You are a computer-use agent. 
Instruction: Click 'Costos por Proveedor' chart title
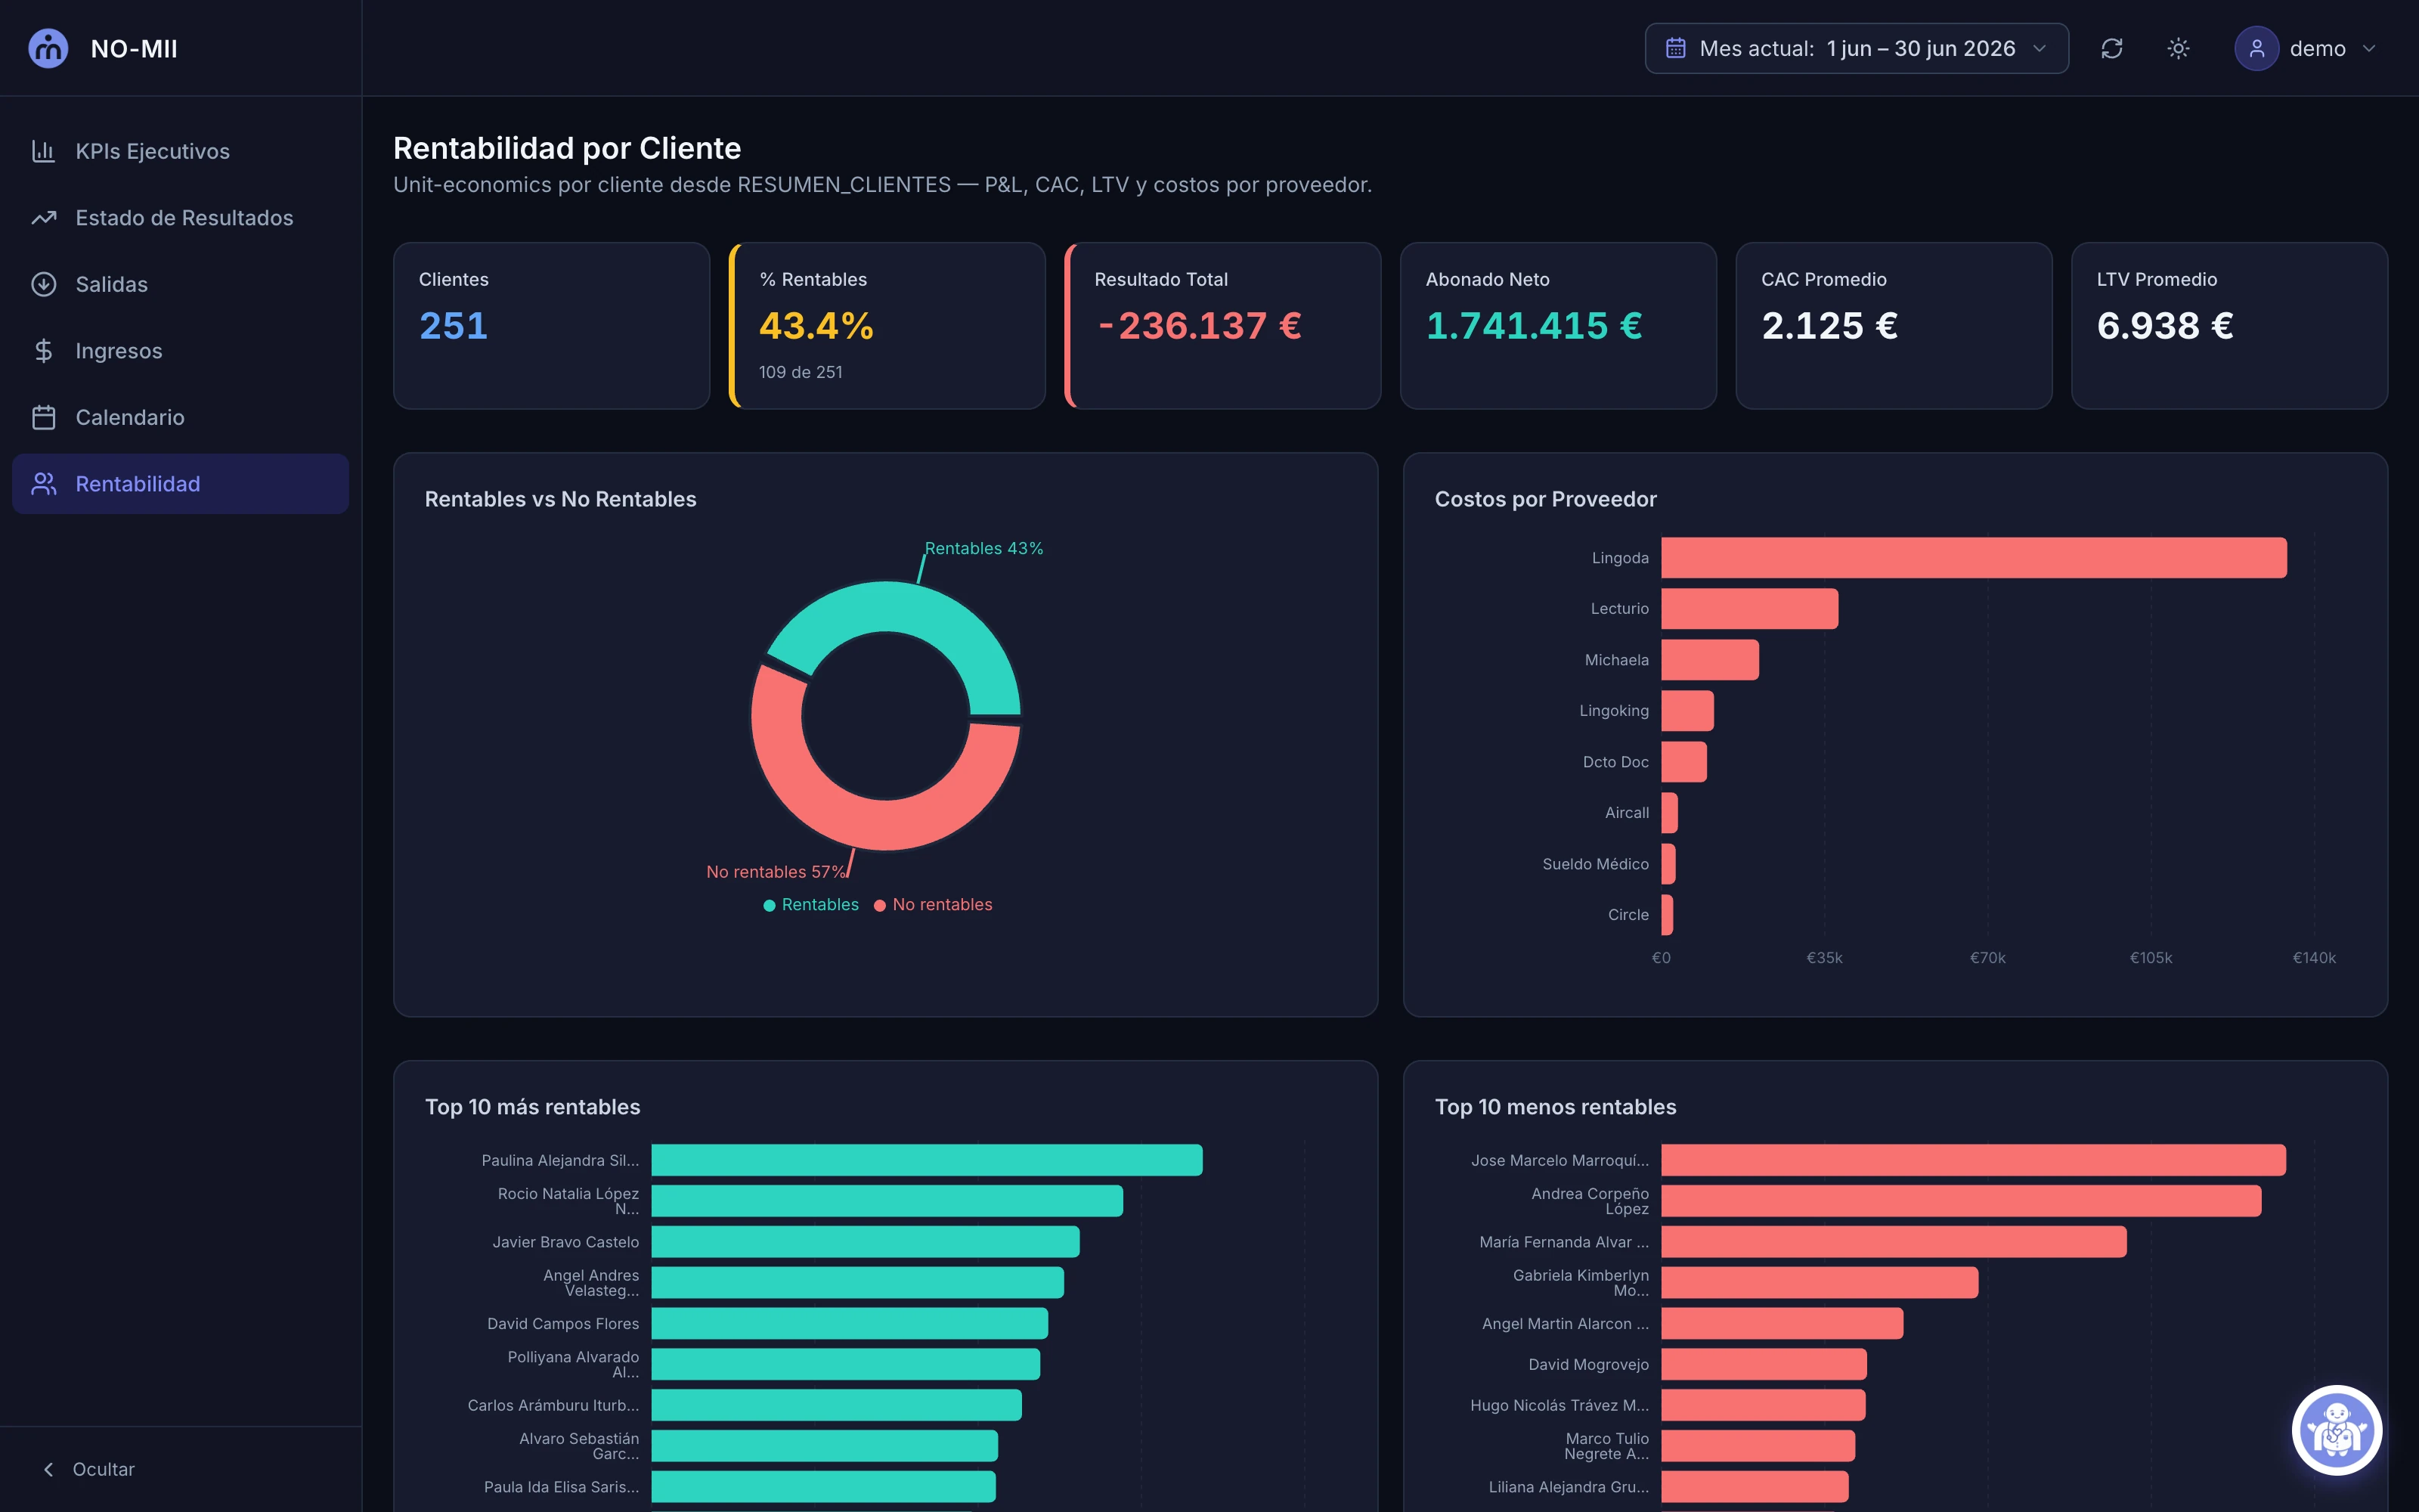tap(1545, 499)
